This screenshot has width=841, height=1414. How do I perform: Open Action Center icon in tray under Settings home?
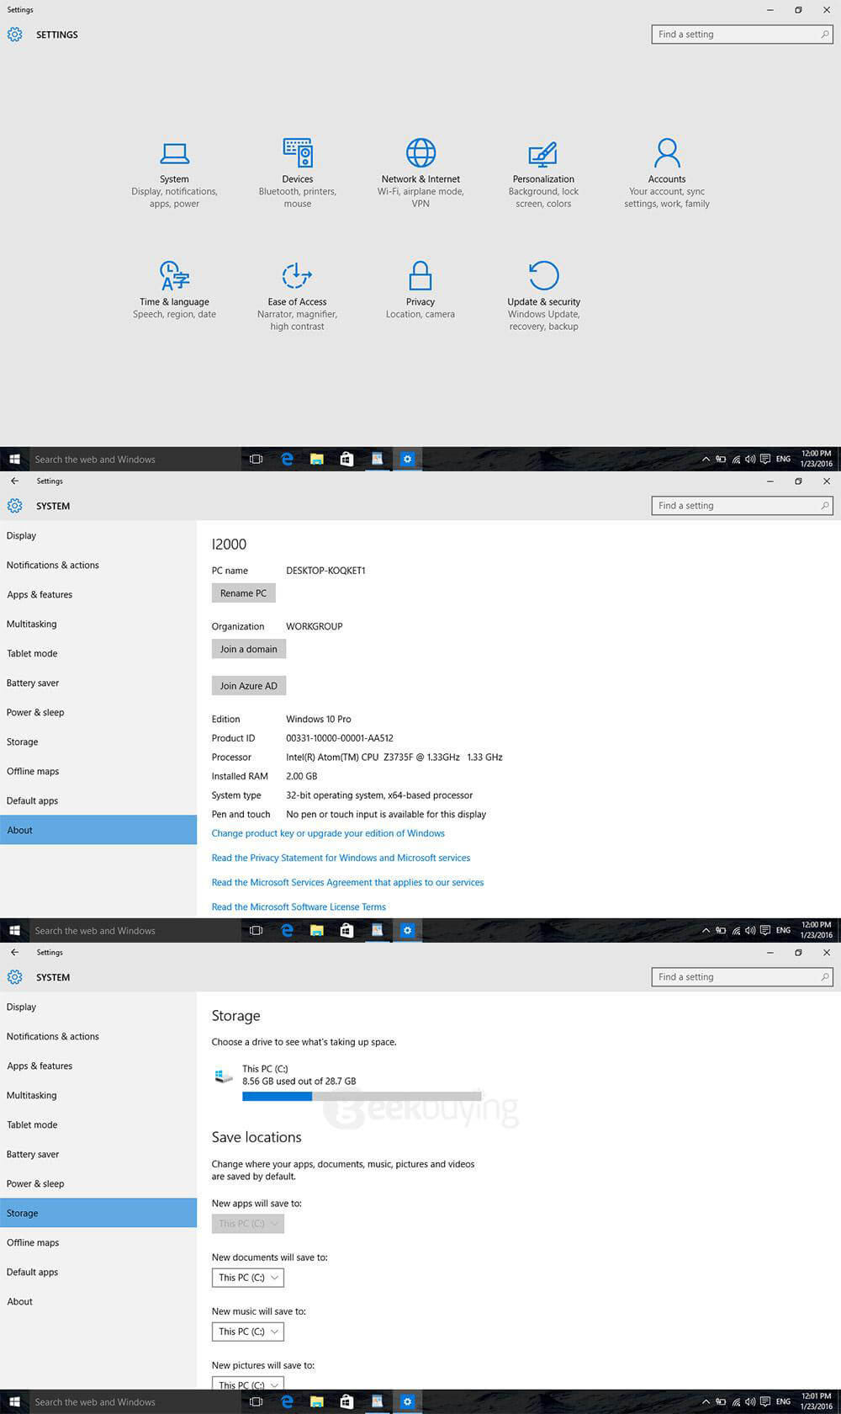point(764,460)
